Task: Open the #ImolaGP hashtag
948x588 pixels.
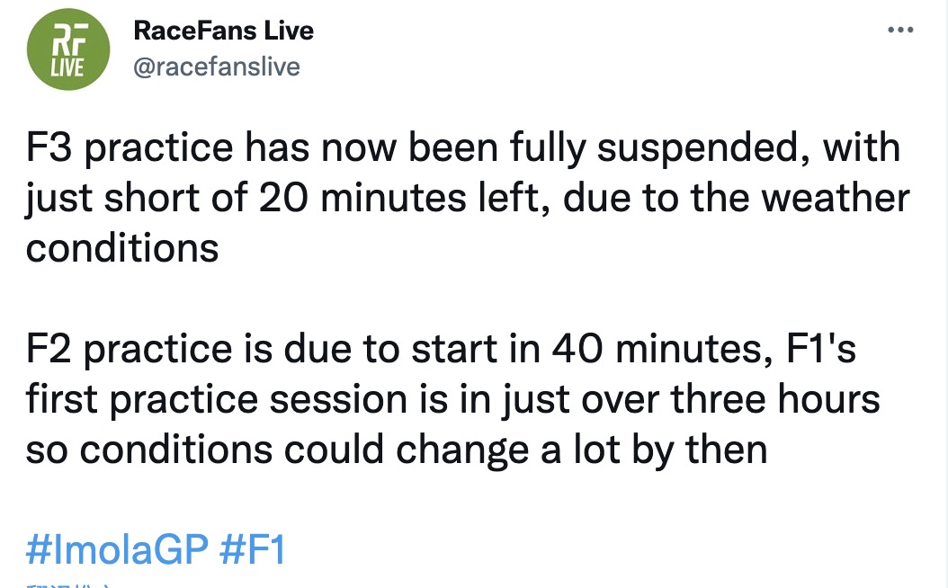Action: pyautogui.click(x=118, y=549)
